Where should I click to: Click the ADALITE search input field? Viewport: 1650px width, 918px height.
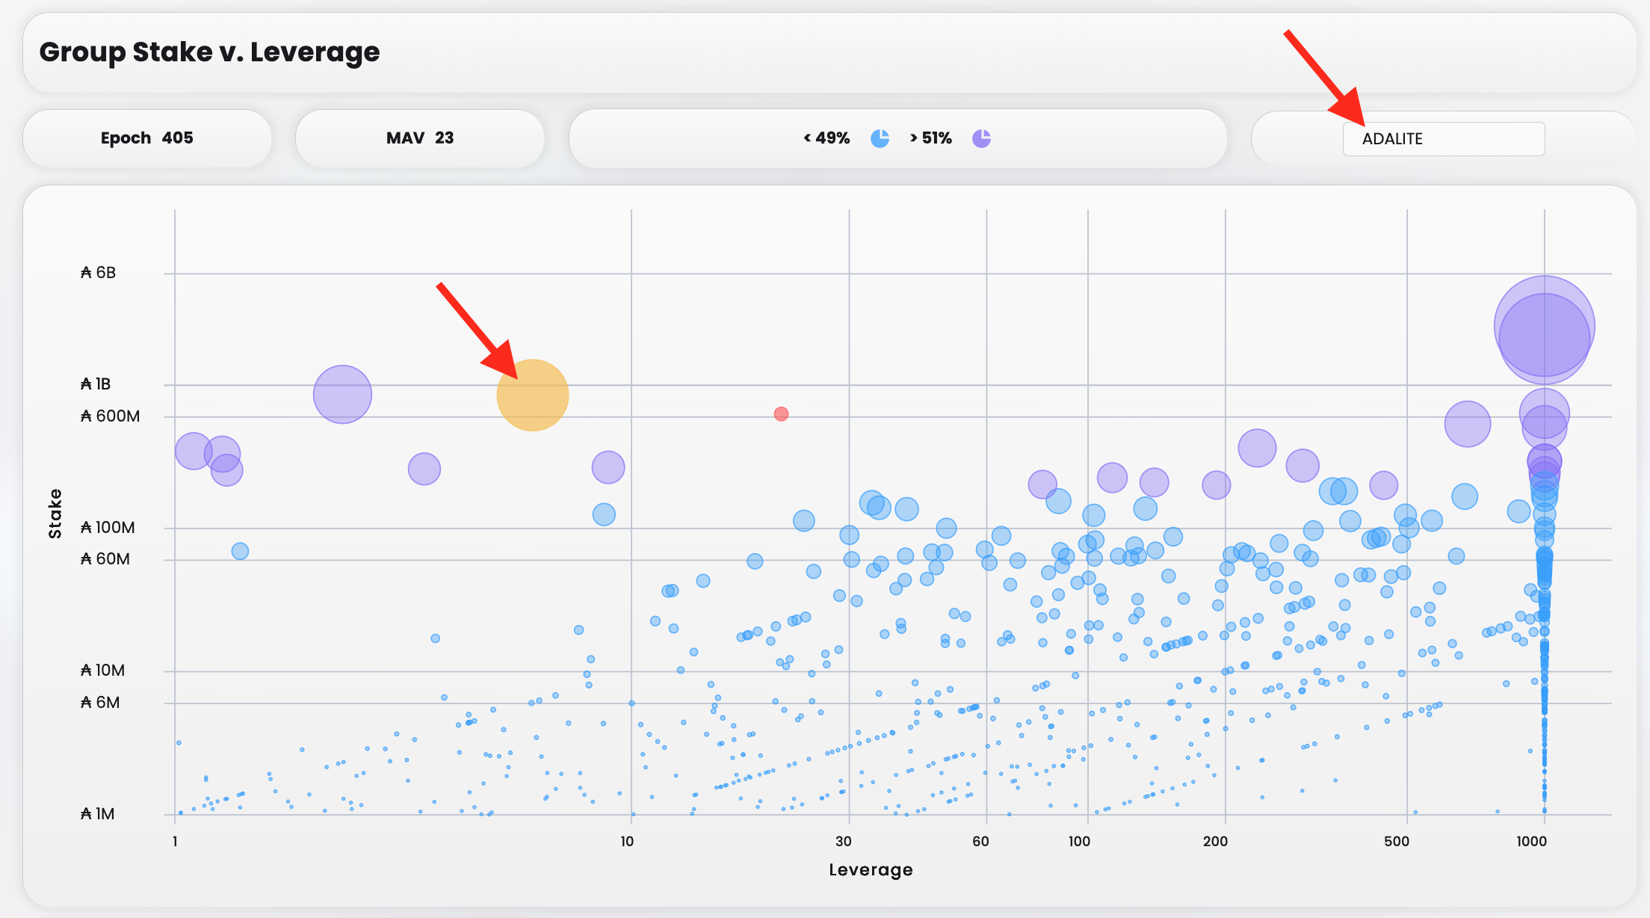pyautogui.click(x=1443, y=139)
